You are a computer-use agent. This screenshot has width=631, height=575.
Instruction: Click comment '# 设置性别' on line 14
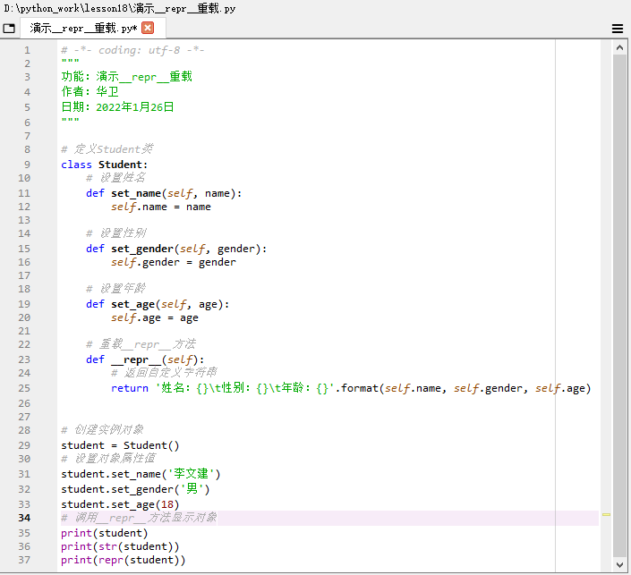coord(115,233)
